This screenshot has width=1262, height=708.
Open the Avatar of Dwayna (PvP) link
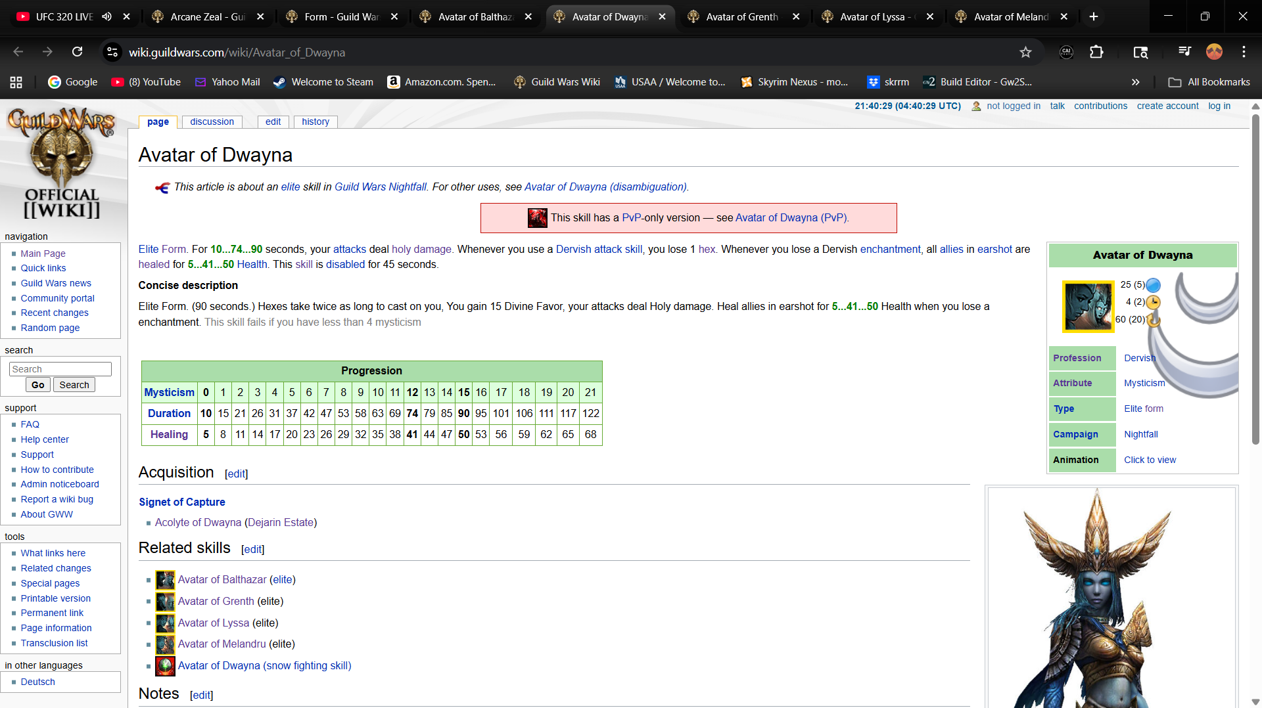pos(792,218)
